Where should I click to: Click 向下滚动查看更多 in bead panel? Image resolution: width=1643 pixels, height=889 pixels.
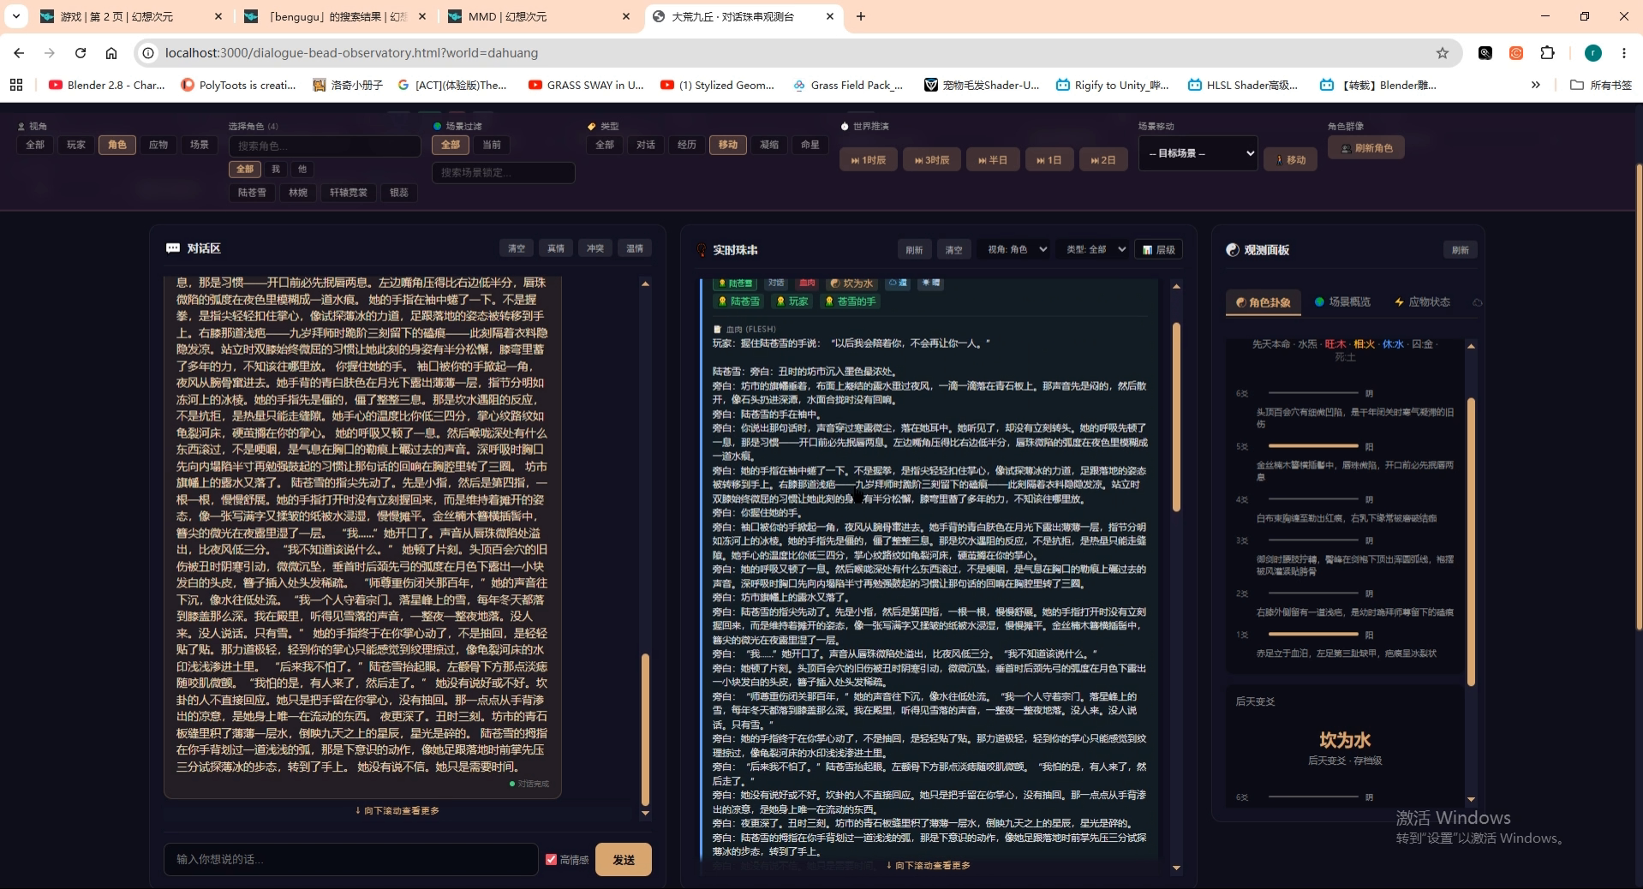pos(928,866)
